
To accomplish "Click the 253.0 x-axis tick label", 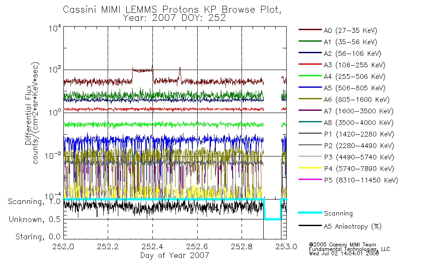I will [x=286, y=246].
